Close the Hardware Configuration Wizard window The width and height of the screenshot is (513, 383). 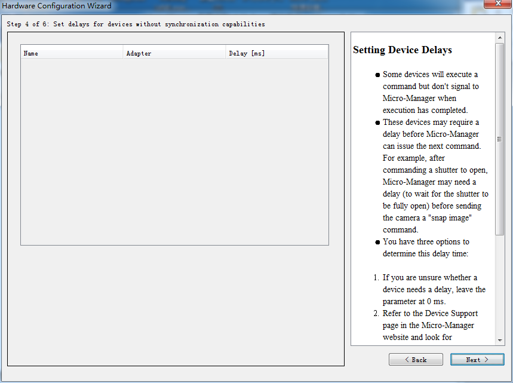[498, 3]
